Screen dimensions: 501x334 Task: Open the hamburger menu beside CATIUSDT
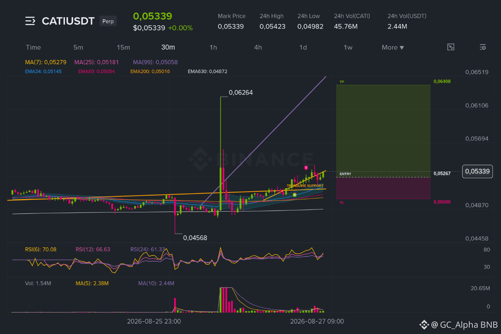coord(30,21)
